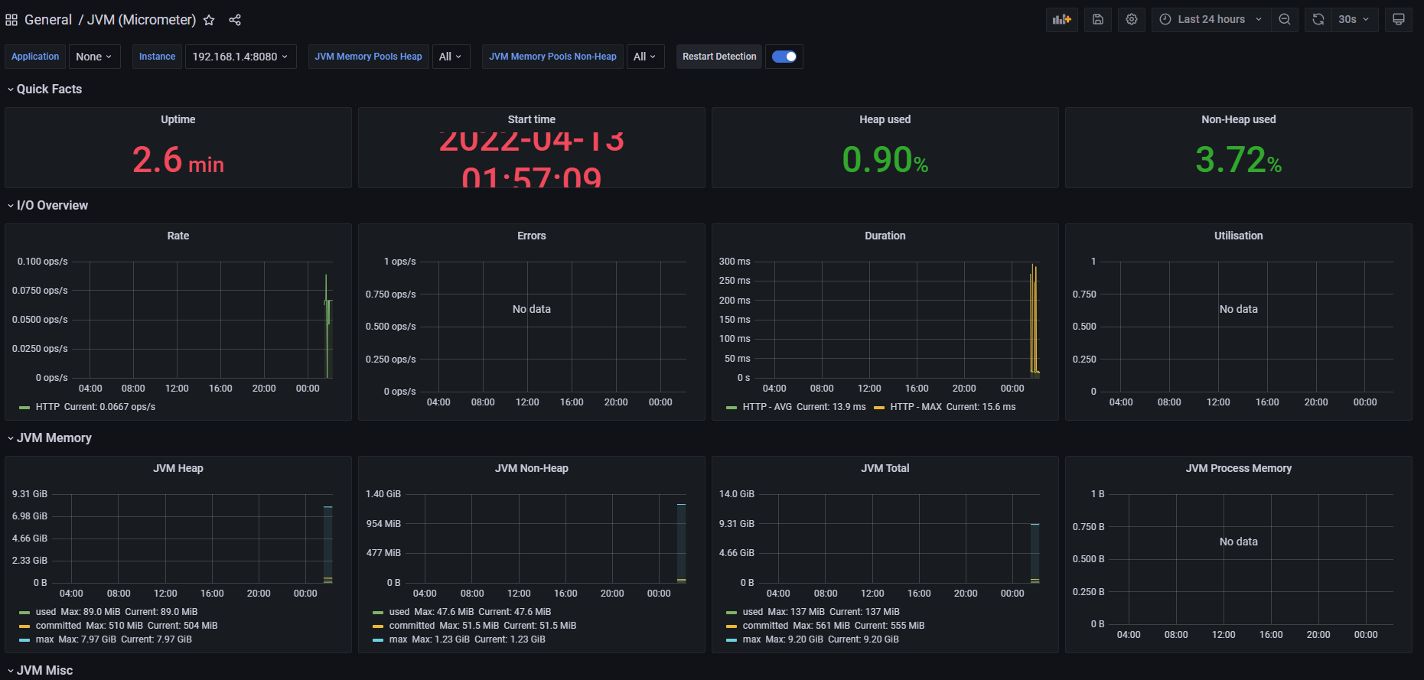Click the 3.72% non-heap used value
The image size is (1424, 680).
click(x=1239, y=160)
